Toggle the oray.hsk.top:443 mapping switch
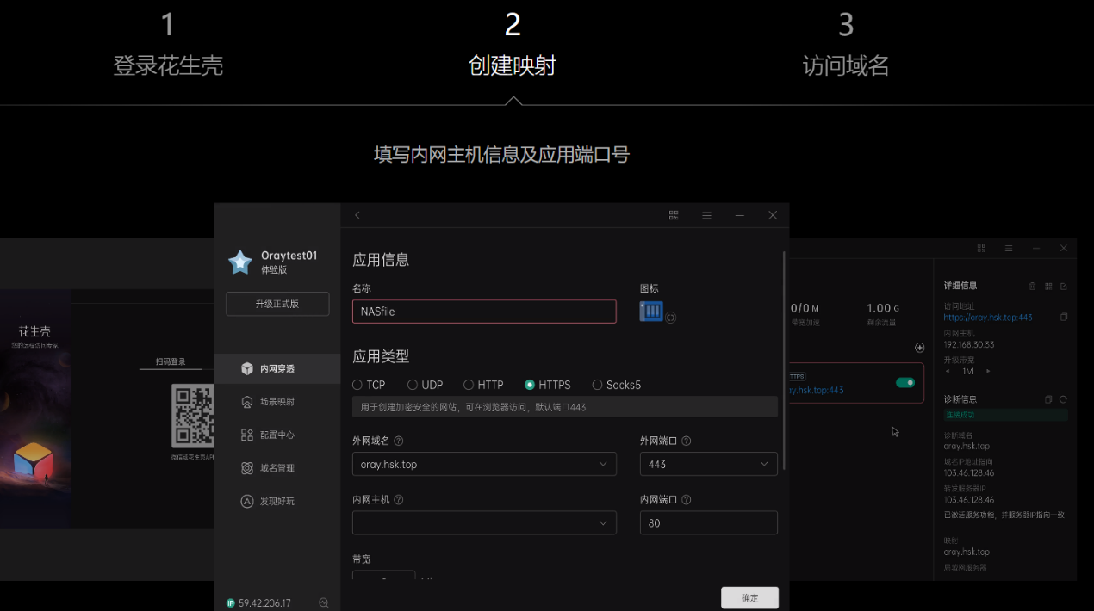Image resolution: width=1094 pixels, height=611 pixels. (905, 382)
